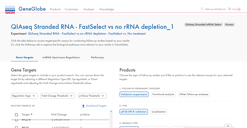
Task: Click the Products section heading
Action: [x=128, y=70]
